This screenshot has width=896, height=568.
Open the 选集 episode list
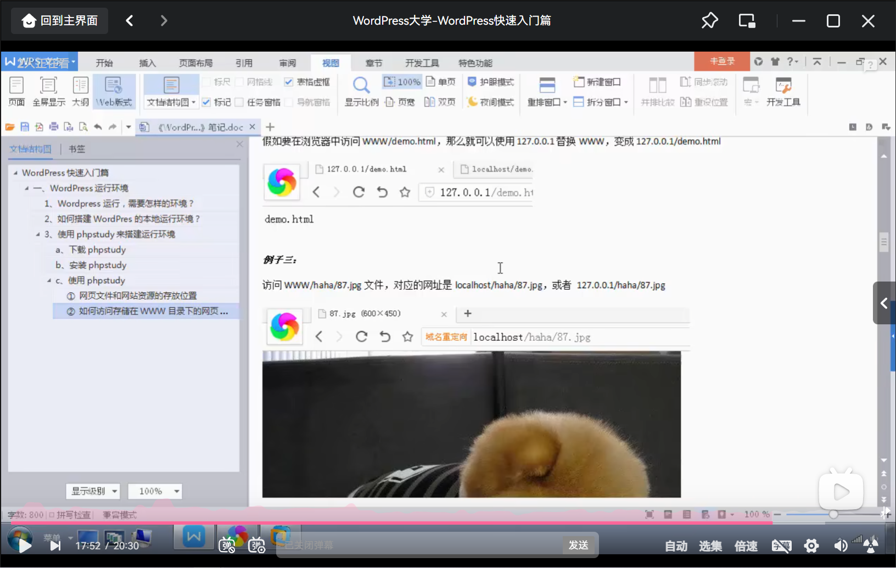(x=710, y=546)
